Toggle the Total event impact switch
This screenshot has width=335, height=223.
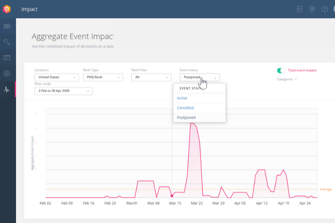[281, 70]
